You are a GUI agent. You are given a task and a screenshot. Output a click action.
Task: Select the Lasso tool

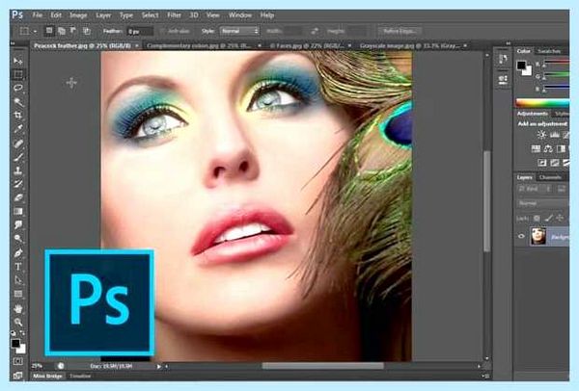coord(17,88)
